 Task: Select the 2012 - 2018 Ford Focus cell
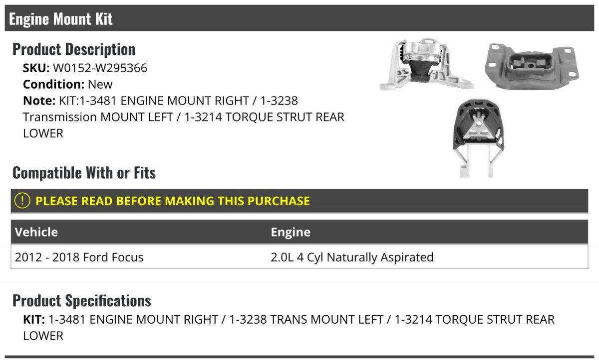(79, 257)
